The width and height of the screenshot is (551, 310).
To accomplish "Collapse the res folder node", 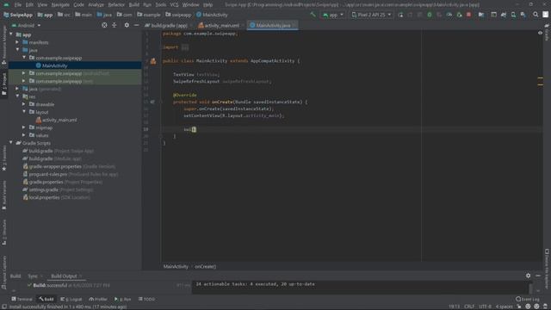I will 17,96.
